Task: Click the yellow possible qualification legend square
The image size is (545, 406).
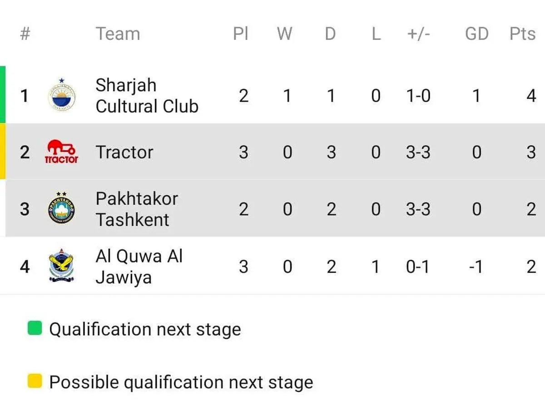Action: [35, 381]
